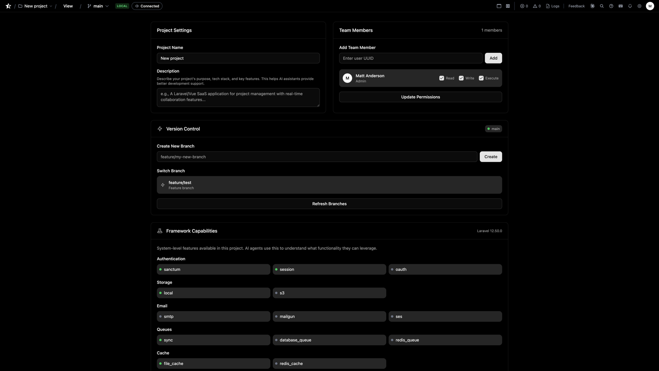Open the View menu
Viewport: 659px width, 371px height.
tap(68, 6)
